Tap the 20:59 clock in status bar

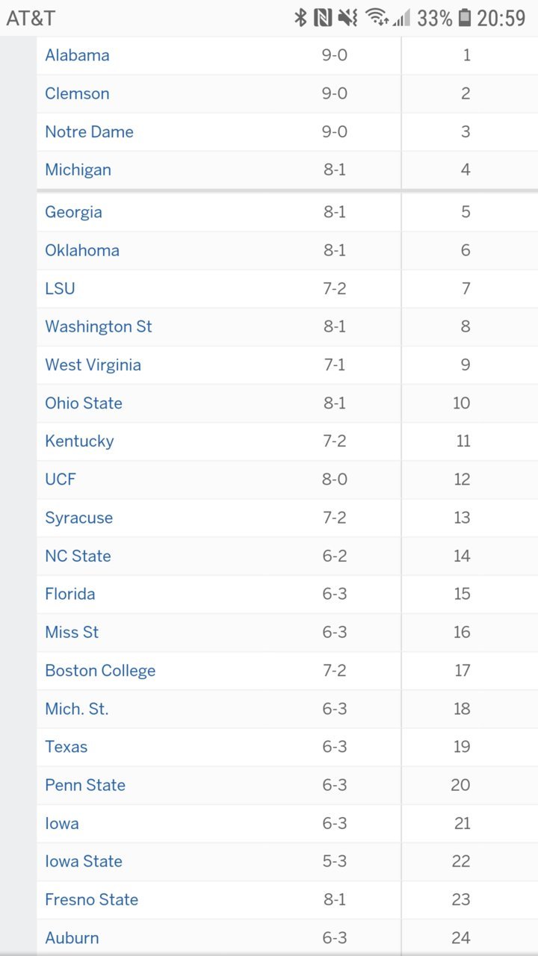coord(501,18)
